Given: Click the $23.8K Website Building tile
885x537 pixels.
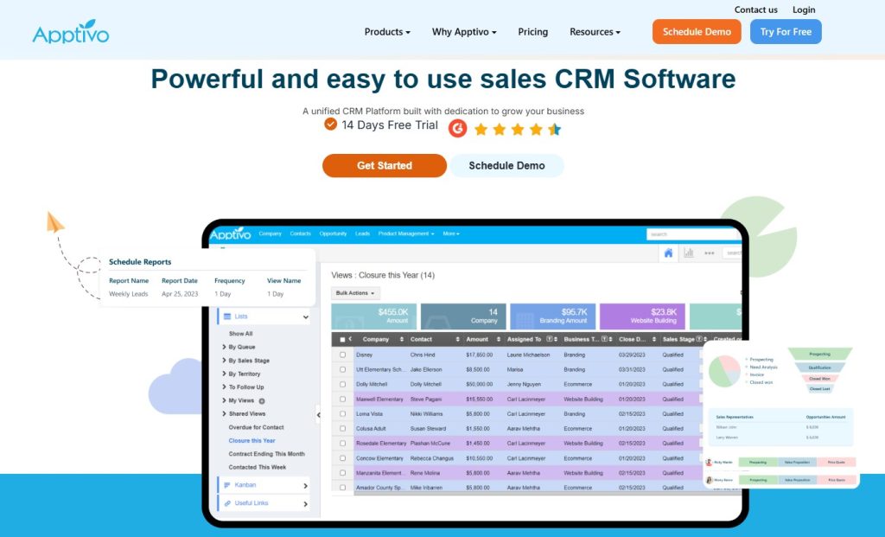Looking at the screenshot, I should 642,316.
